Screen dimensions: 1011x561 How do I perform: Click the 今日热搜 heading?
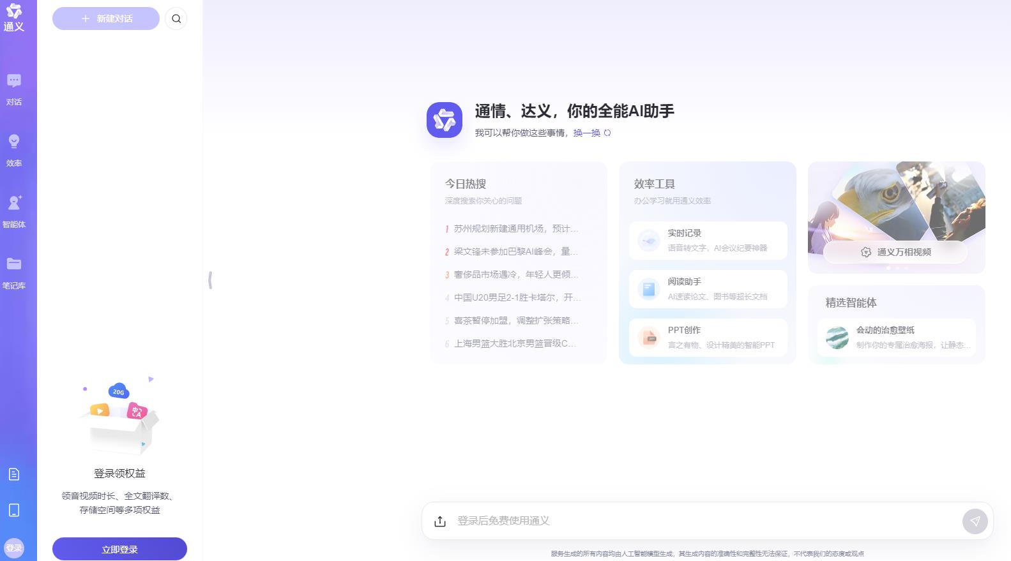(466, 184)
